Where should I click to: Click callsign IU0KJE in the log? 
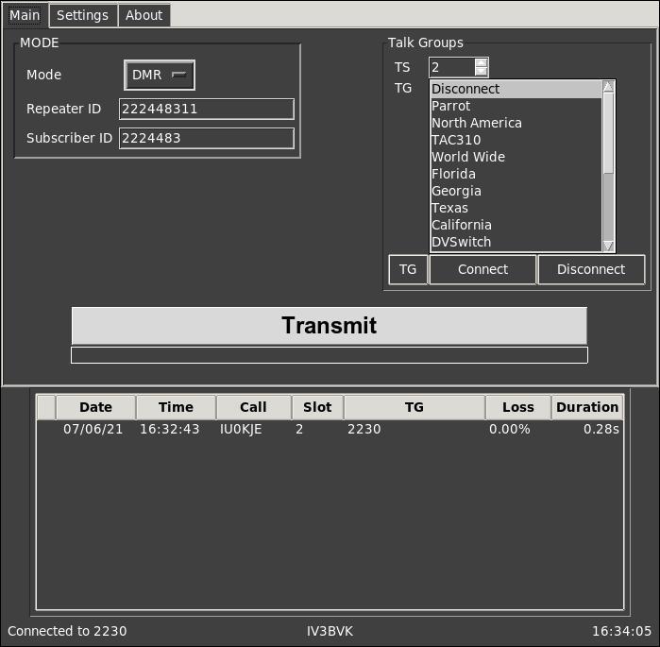[241, 430]
